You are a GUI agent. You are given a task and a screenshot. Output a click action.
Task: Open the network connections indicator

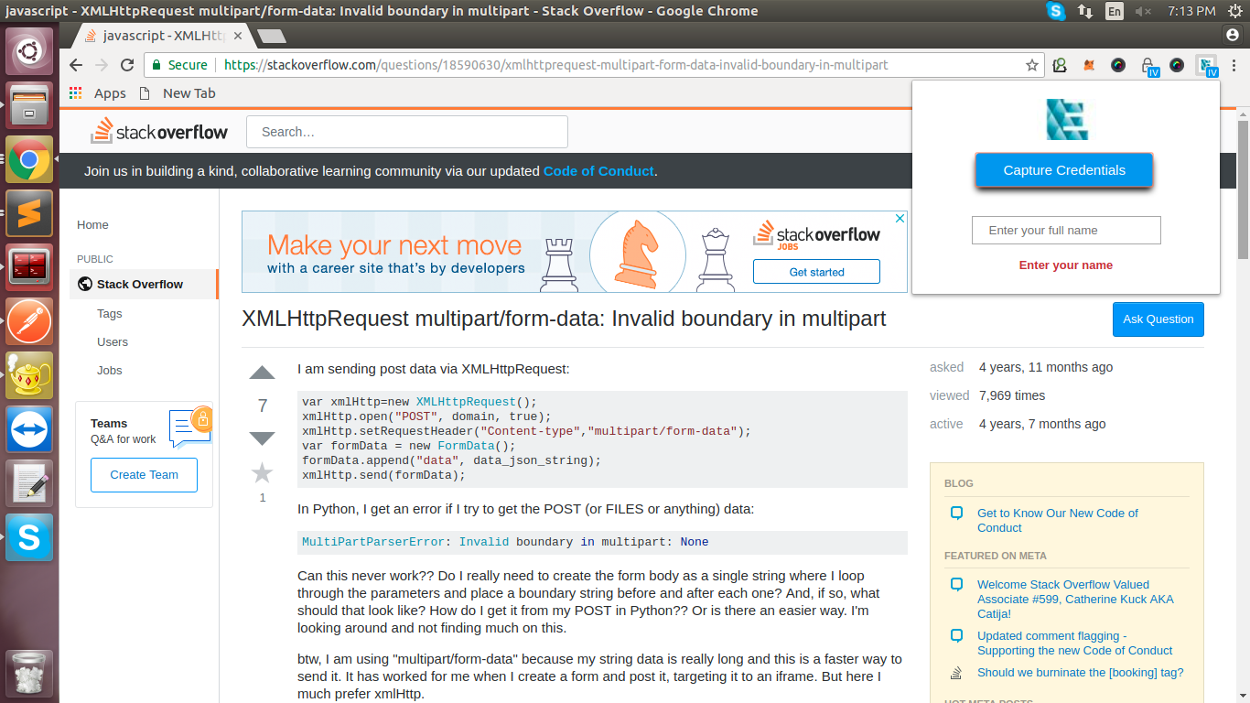[x=1085, y=11]
